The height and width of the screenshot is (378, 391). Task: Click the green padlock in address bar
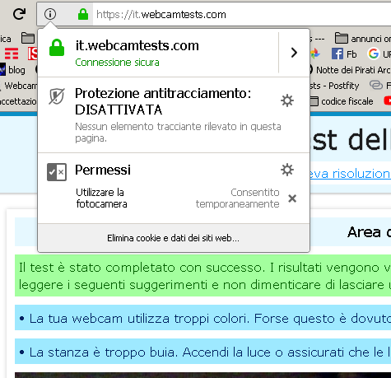(83, 14)
